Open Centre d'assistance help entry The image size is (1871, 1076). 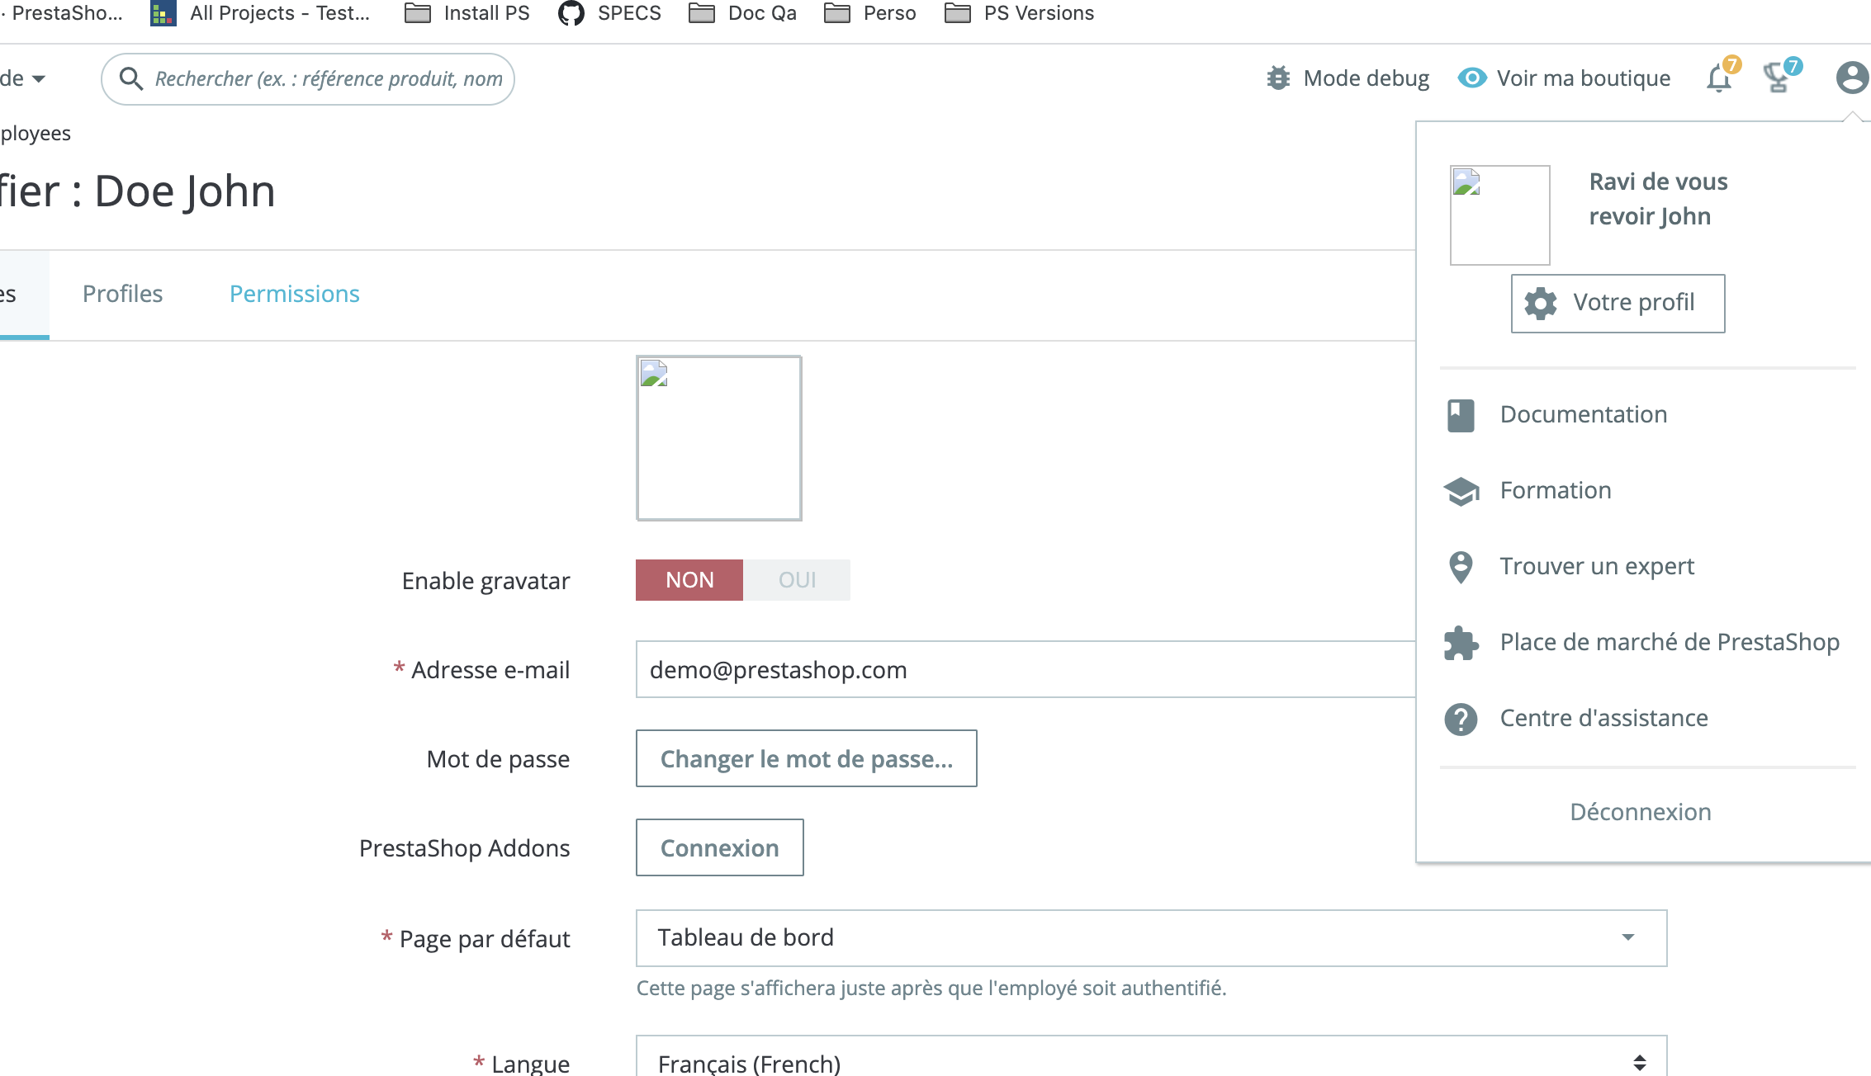tap(1603, 718)
